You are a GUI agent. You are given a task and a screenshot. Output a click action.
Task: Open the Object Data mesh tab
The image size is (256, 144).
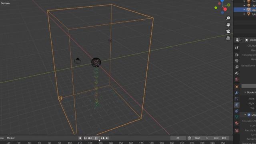(237, 117)
